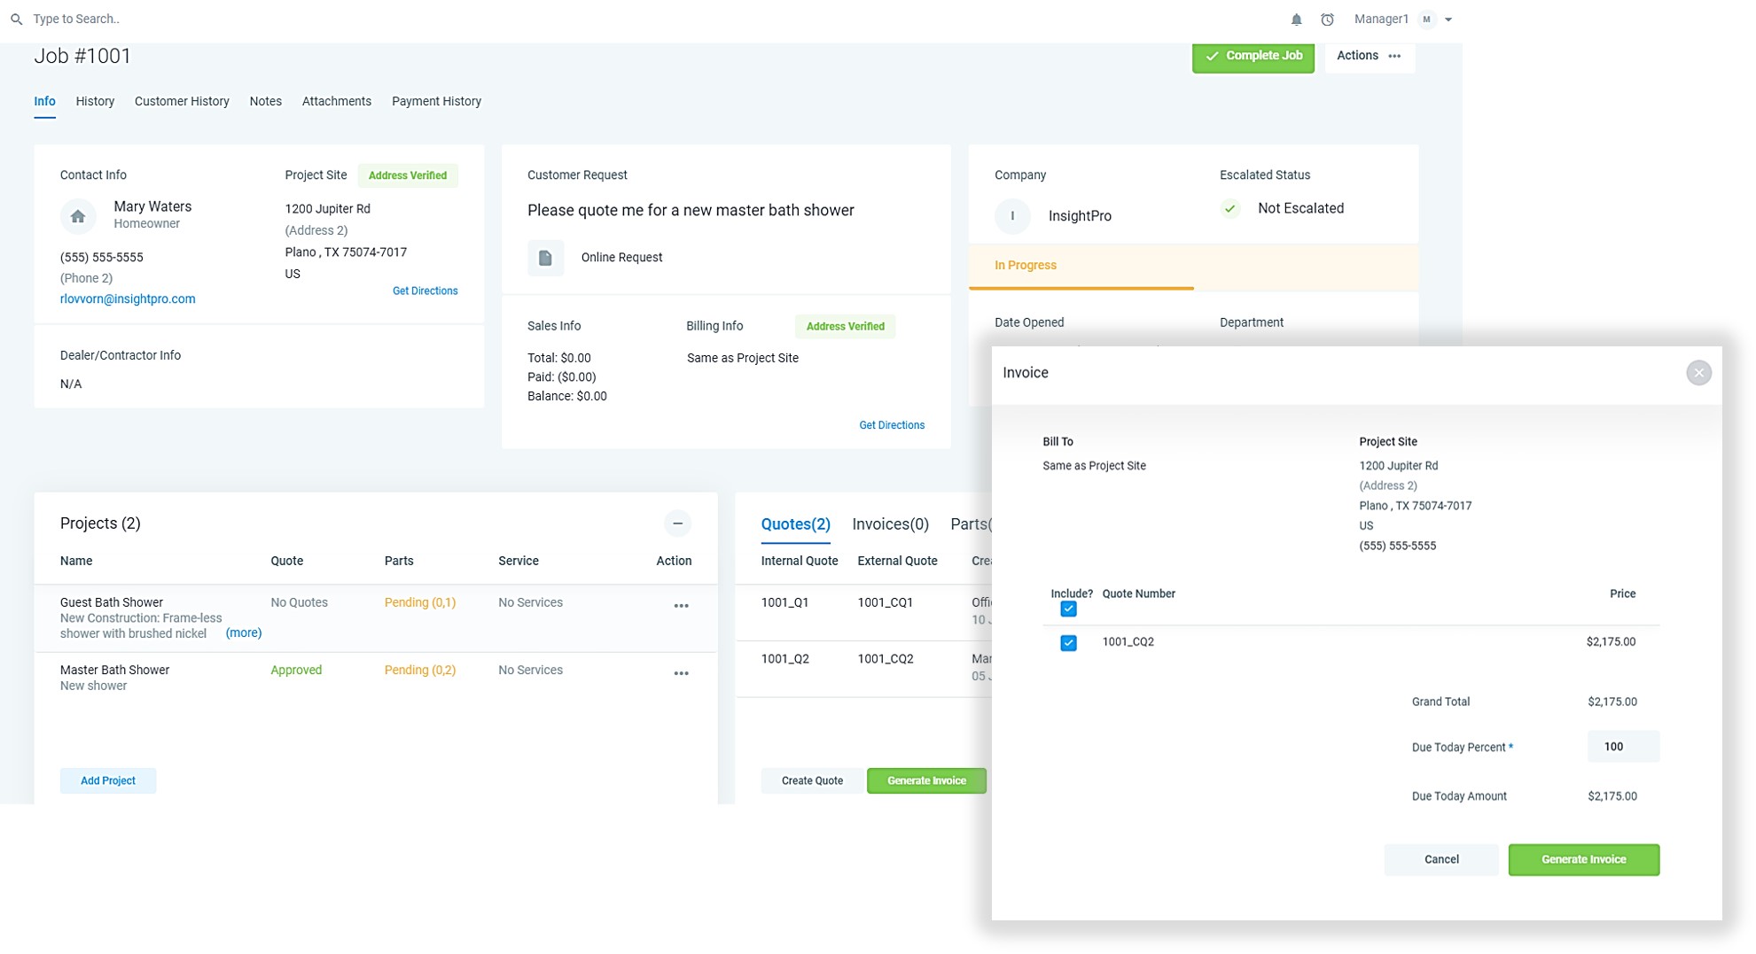
Task: Switch to the Info tab
Action: coord(44,102)
